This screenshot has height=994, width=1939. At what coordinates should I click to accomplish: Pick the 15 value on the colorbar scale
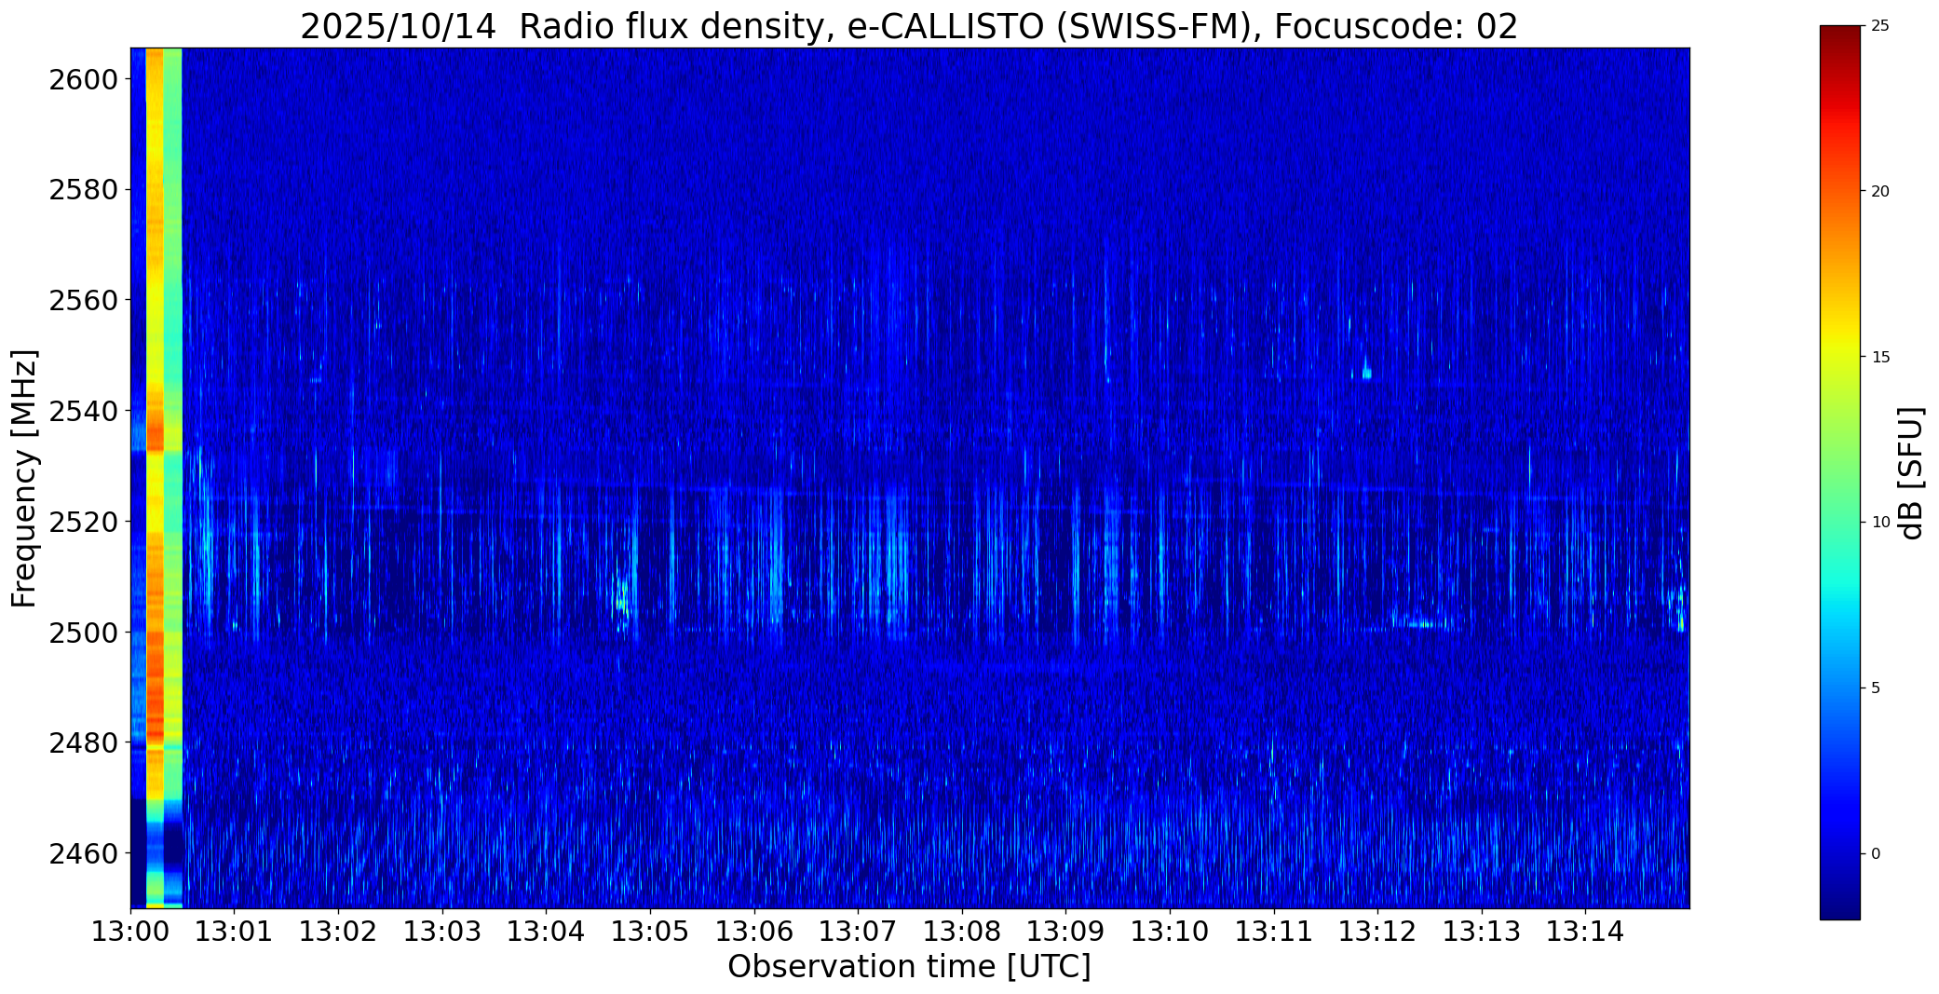coord(1880,358)
